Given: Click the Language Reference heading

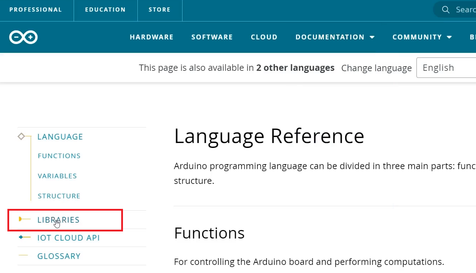Looking at the screenshot, I should [269, 136].
